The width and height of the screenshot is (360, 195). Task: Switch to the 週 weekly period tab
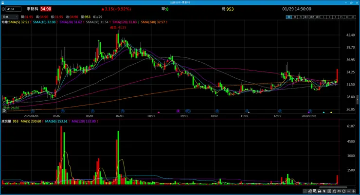pos(295,17)
